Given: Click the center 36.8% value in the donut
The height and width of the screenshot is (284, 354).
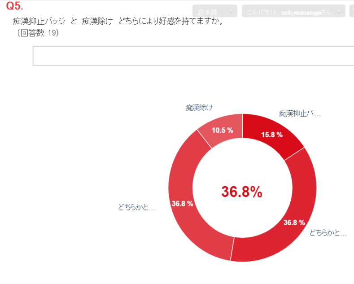Looking at the screenshot, I should pyautogui.click(x=242, y=192).
